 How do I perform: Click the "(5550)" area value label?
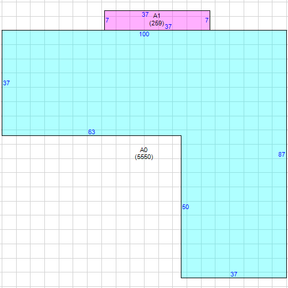(144, 157)
